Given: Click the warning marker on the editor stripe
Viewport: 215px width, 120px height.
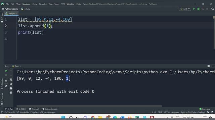Looking at the screenshot, I should coord(214,17).
